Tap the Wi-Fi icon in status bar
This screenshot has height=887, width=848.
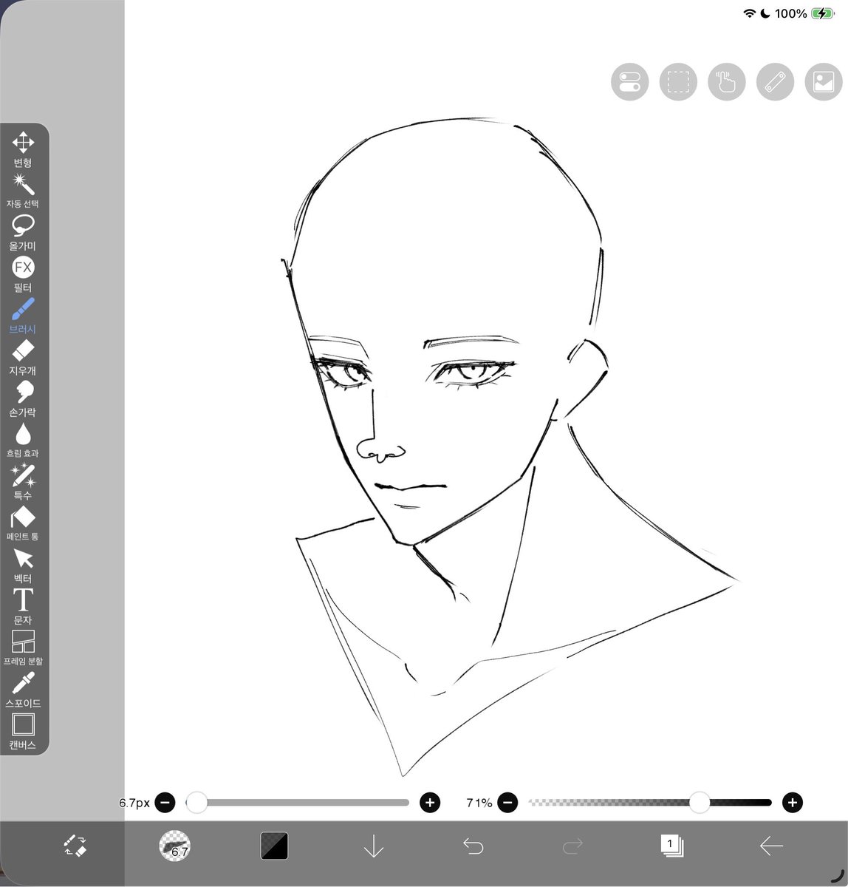[750, 13]
